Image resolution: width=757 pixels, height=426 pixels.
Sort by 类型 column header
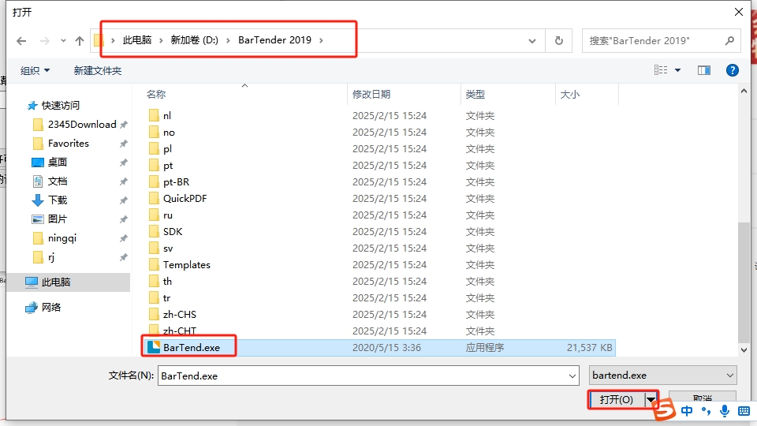pos(475,94)
